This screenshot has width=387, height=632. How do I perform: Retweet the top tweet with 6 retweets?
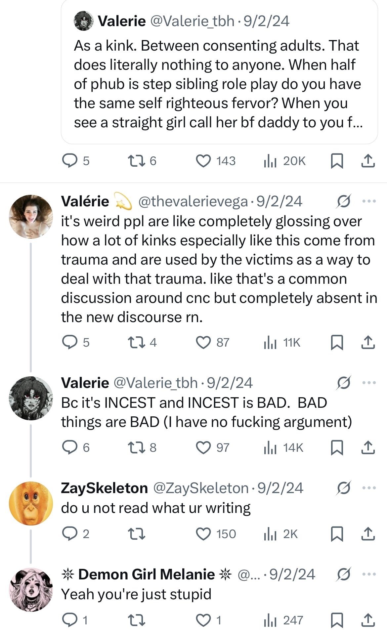136,161
